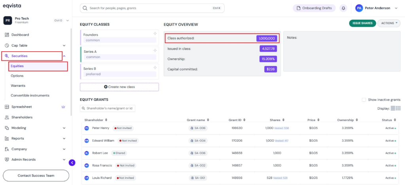The image size is (405, 185).
Task: Sort by Status column
Action: [x=389, y=120]
